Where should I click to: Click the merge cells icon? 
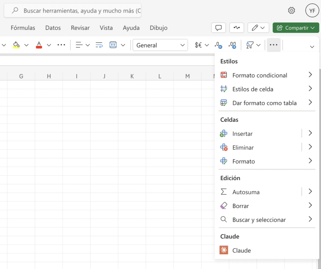(x=113, y=45)
